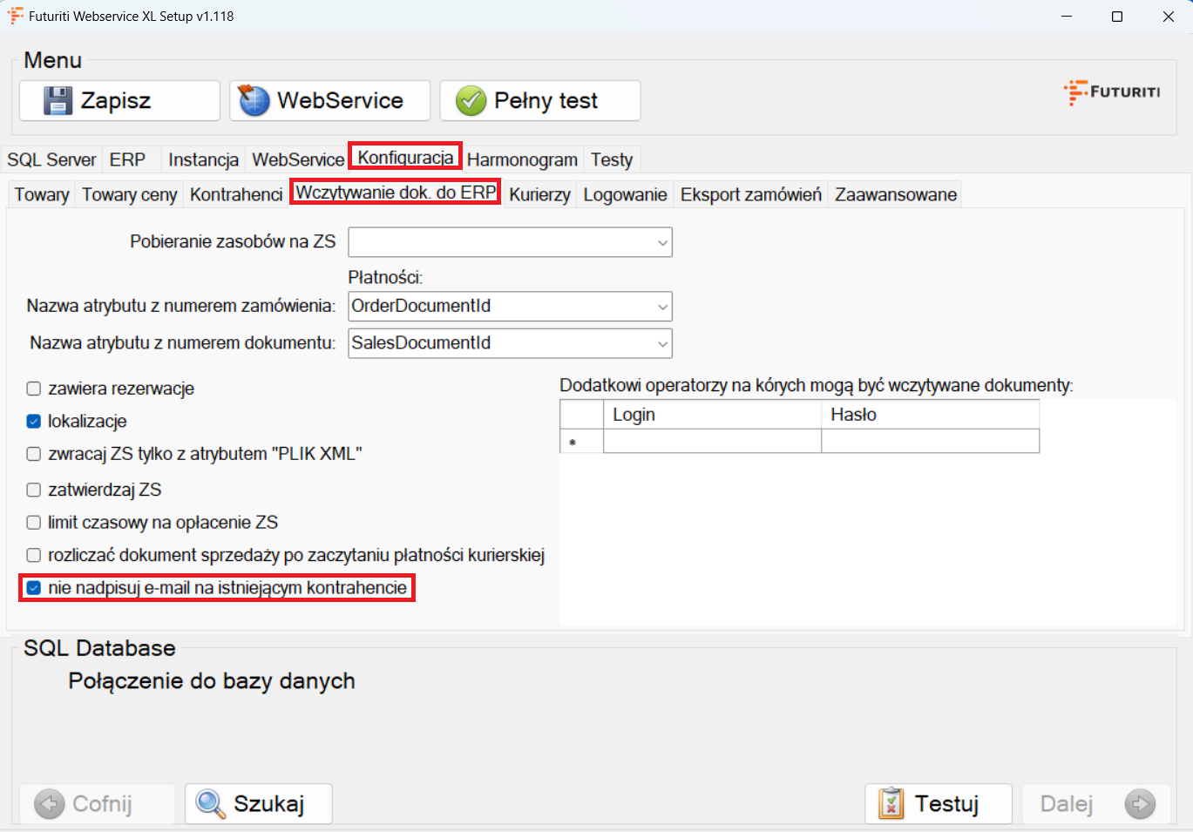The height and width of the screenshot is (832, 1193).
Task: Click the WebService globe icon
Action: (254, 101)
